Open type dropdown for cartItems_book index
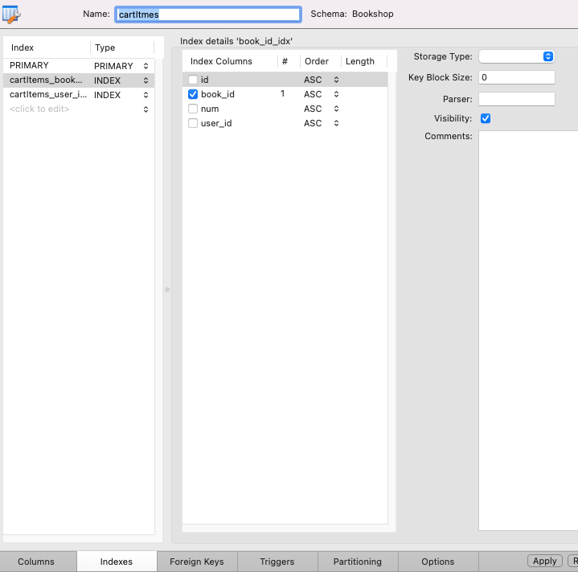This screenshot has height=572, width=578. pos(146,80)
